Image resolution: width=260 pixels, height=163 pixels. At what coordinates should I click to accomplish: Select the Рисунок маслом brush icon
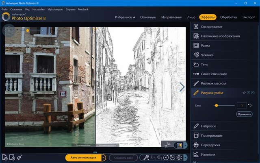point(196,83)
